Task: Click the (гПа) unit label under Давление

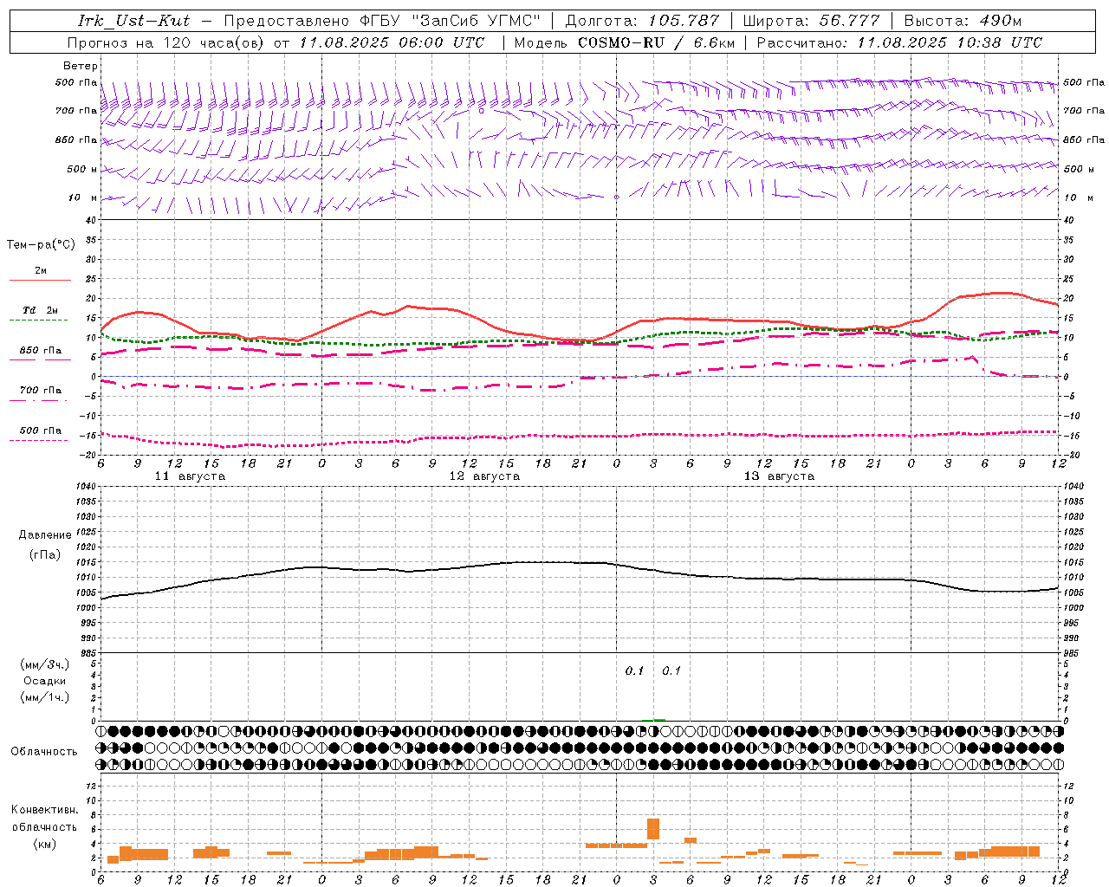Action: tap(45, 554)
